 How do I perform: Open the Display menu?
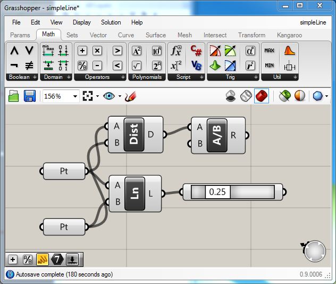tap(82, 22)
